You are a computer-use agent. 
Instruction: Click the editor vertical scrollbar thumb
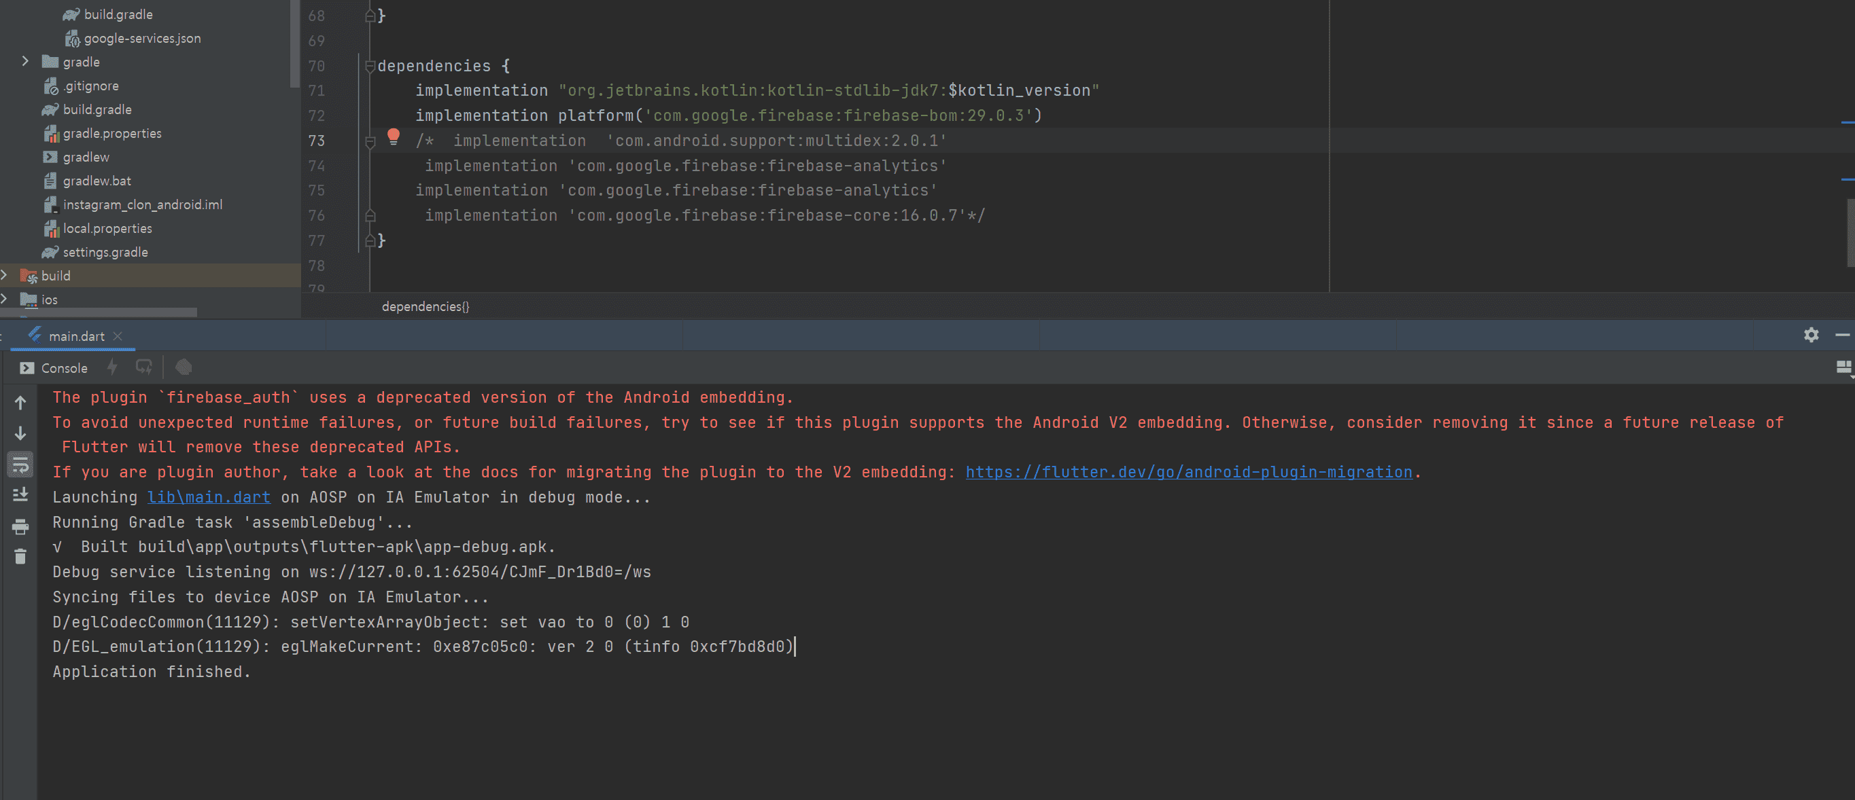click(1851, 232)
